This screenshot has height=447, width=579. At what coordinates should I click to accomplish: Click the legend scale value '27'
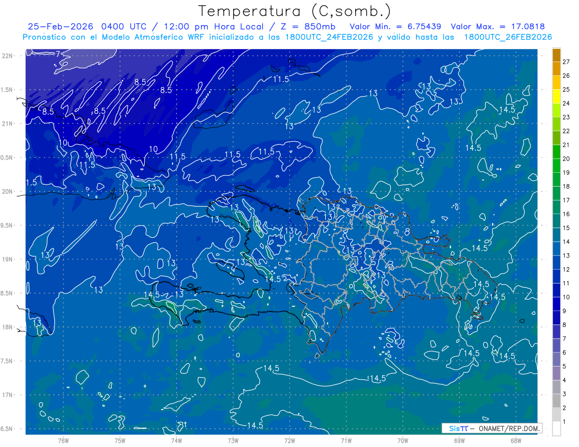[x=566, y=62]
